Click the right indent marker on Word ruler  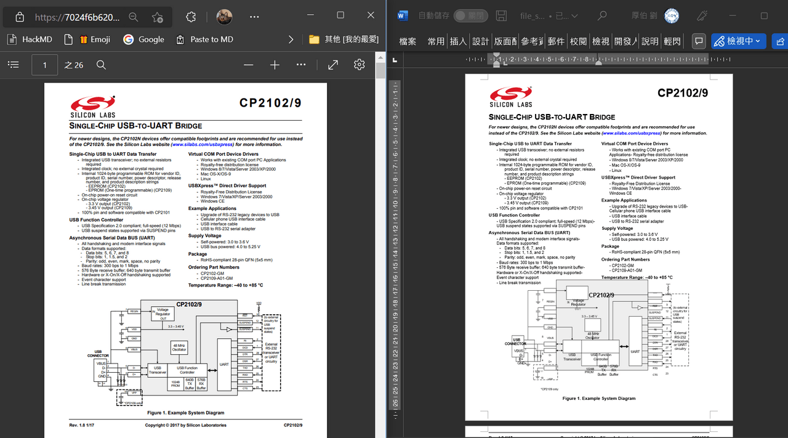(598, 62)
